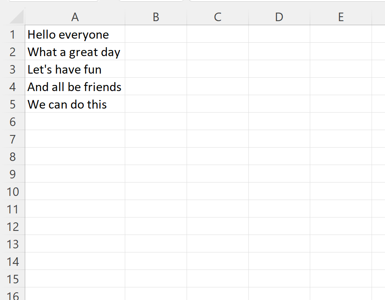Select column header D
The width and height of the screenshot is (385, 300).
tap(279, 17)
